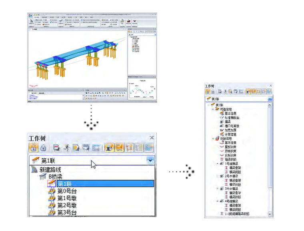
Task: Select 横梁钢筋 under 1号端横梁
Action: pos(235,172)
